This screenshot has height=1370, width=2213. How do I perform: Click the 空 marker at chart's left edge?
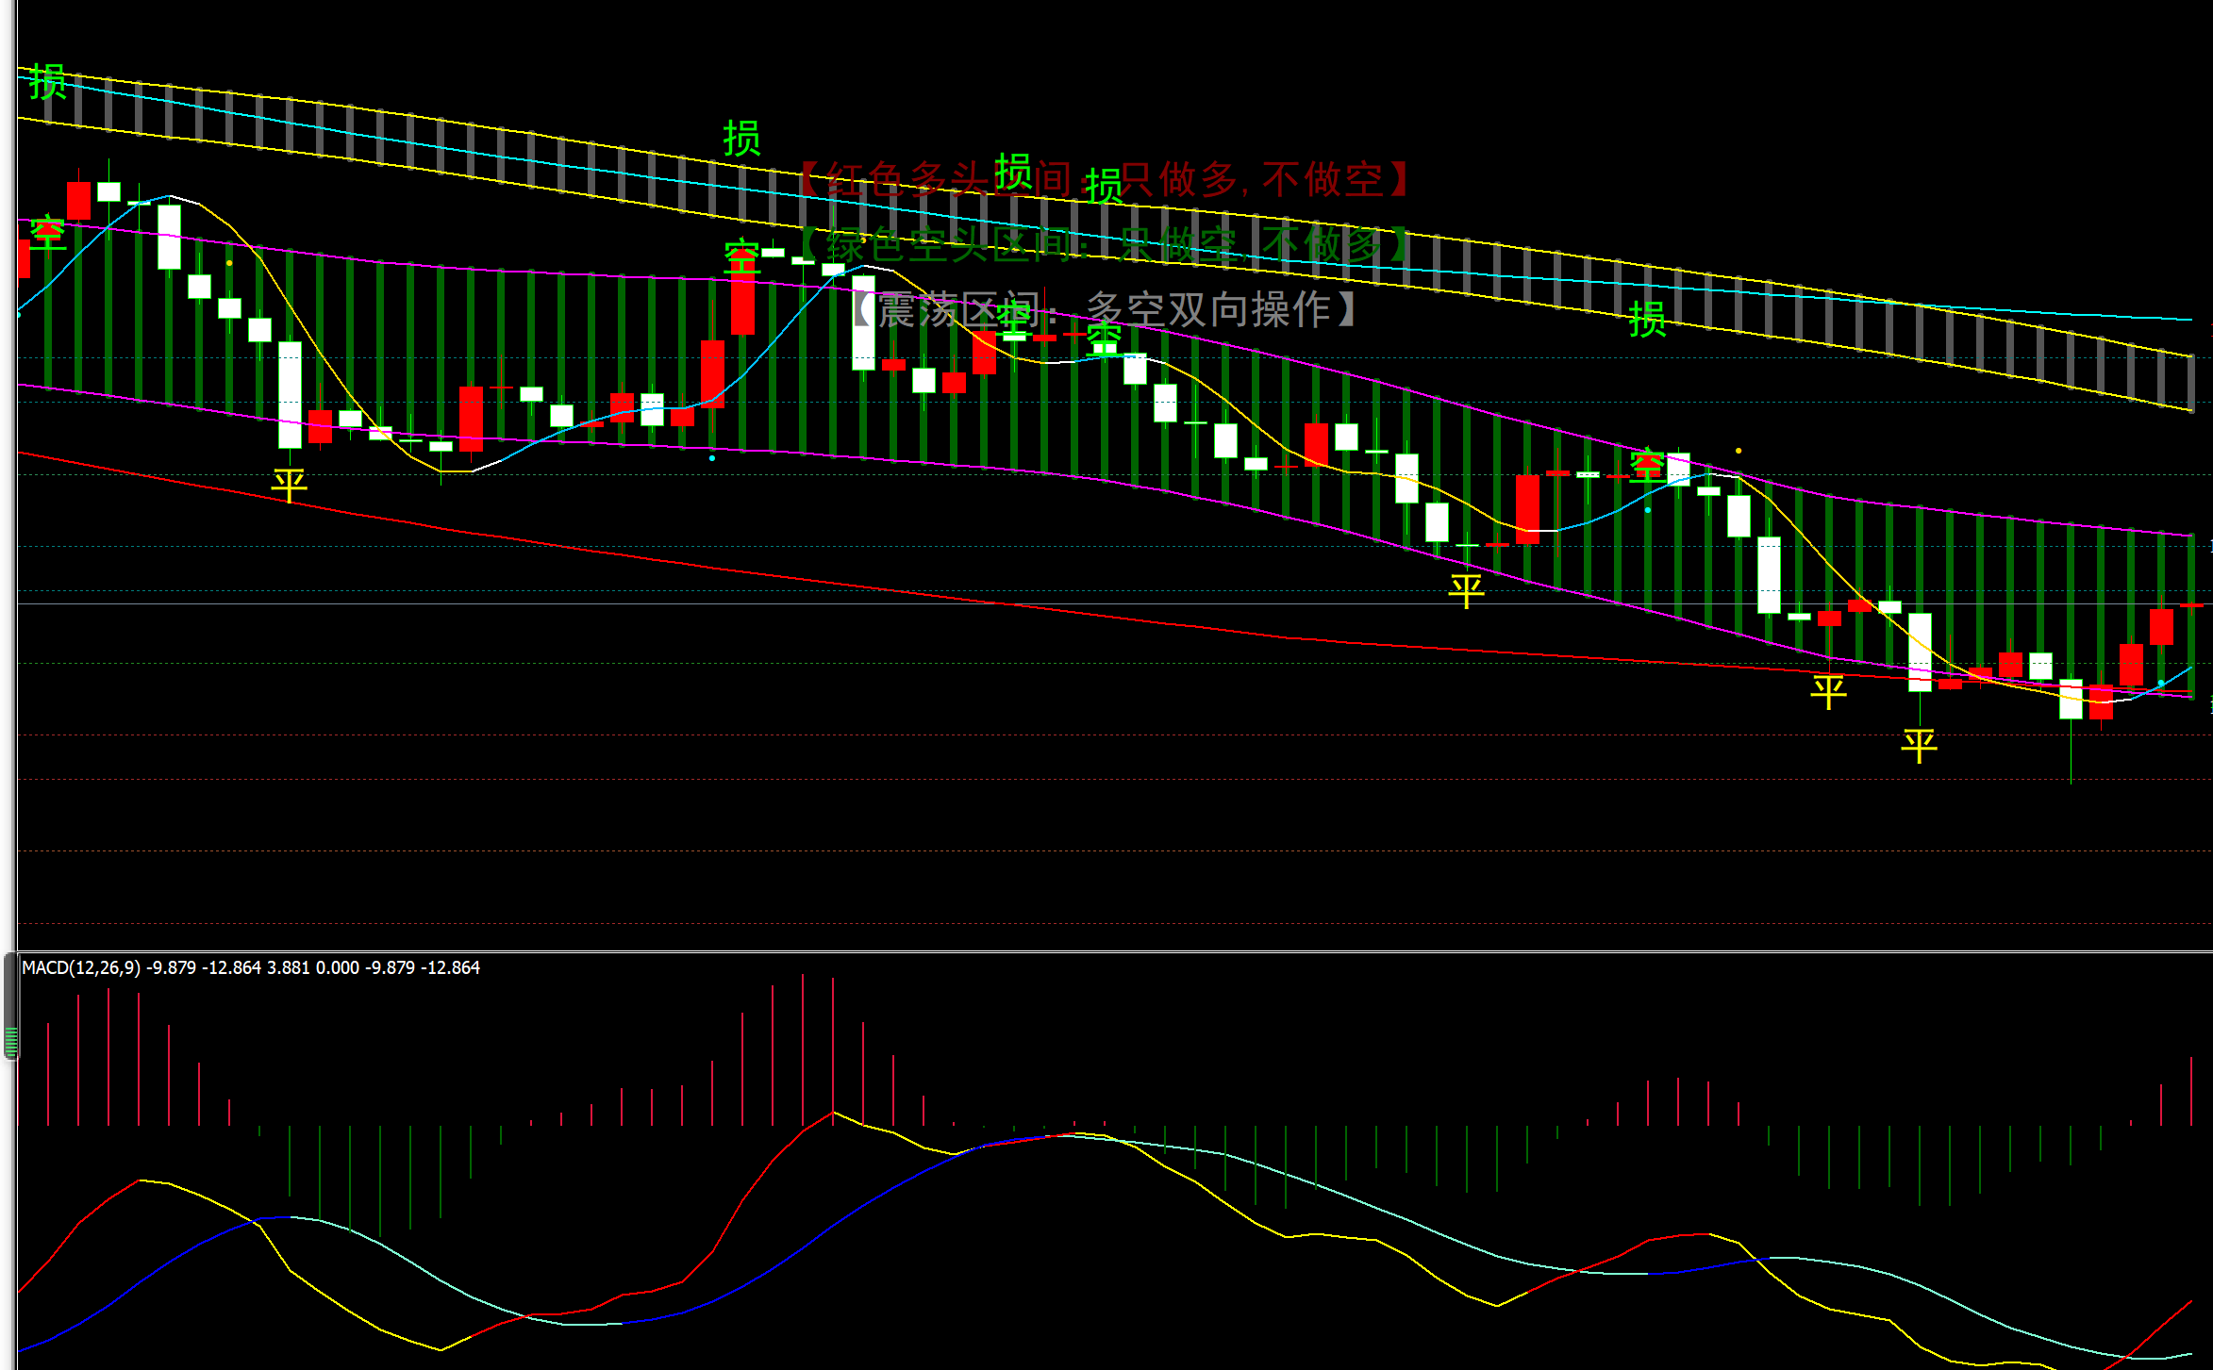pyautogui.click(x=47, y=232)
